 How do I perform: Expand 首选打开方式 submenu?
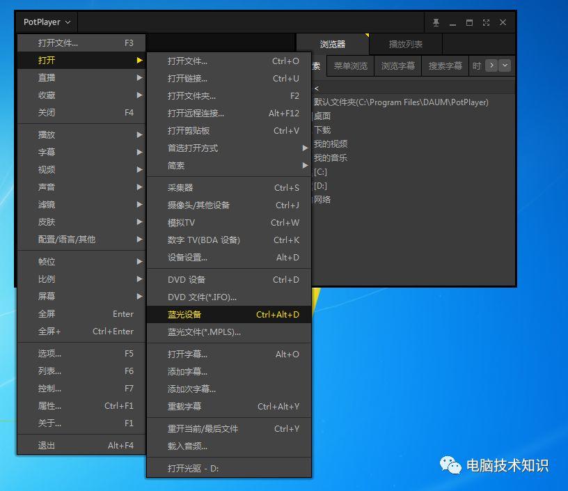(229, 148)
